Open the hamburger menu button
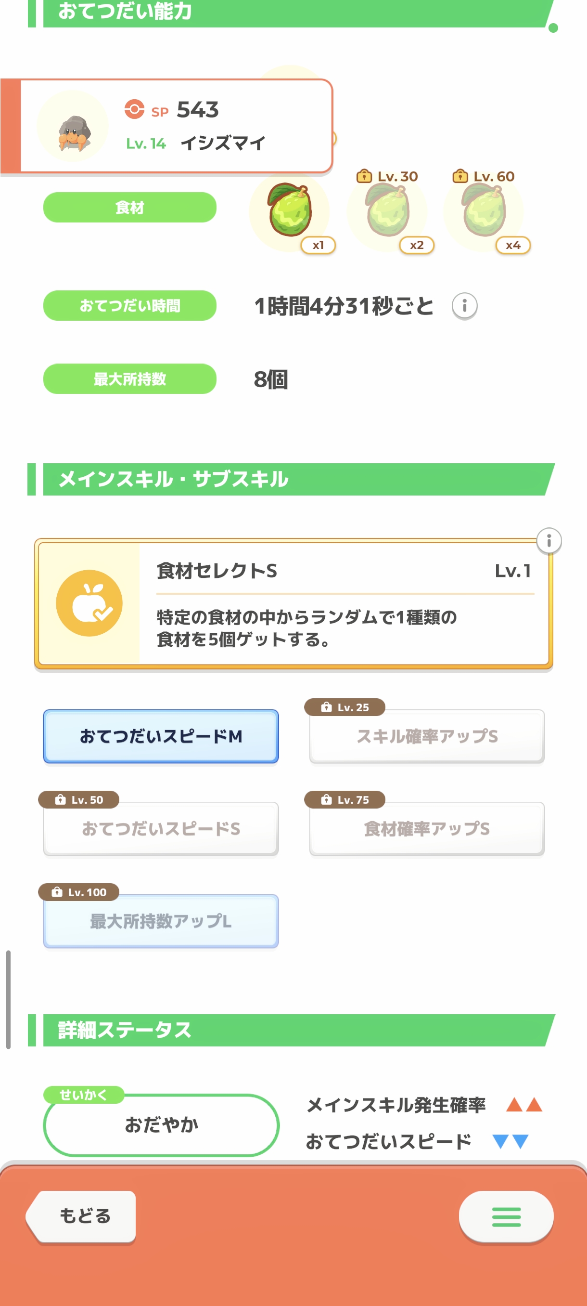Image resolution: width=587 pixels, height=1306 pixels. 506,1217
